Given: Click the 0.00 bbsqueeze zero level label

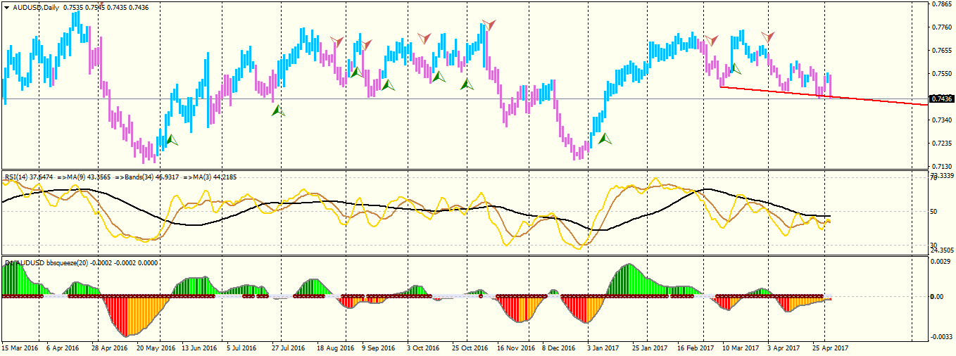Looking at the screenshot, I should click(x=938, y=296).
